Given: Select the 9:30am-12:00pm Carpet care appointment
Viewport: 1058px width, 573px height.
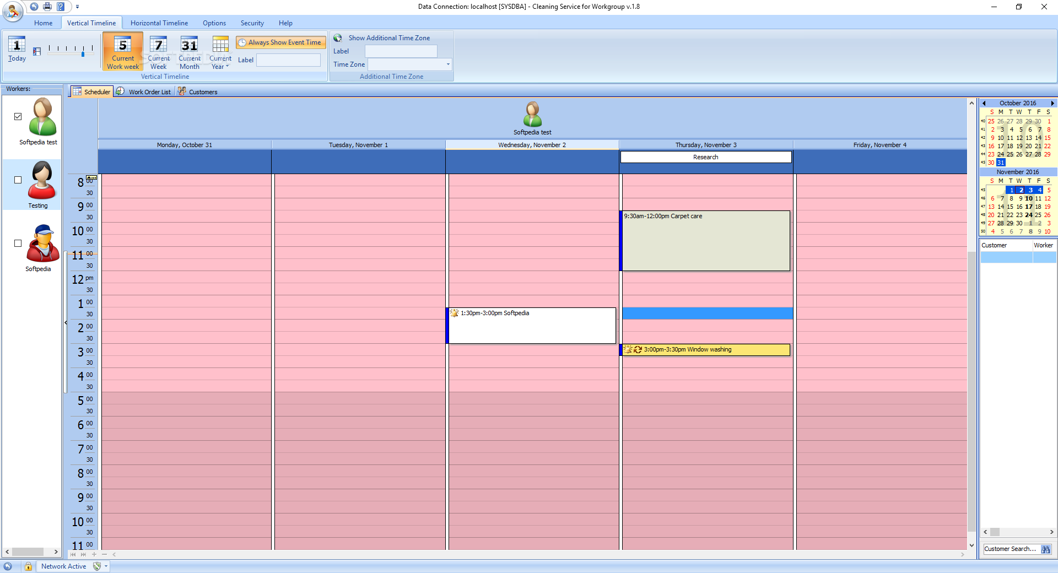Looking at the screenshot, I should (705, 241).
